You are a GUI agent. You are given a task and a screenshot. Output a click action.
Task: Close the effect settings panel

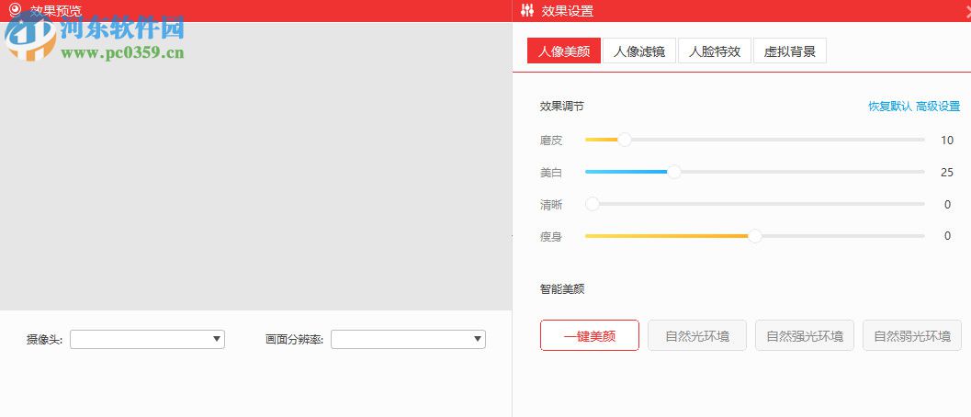[968, 9]
